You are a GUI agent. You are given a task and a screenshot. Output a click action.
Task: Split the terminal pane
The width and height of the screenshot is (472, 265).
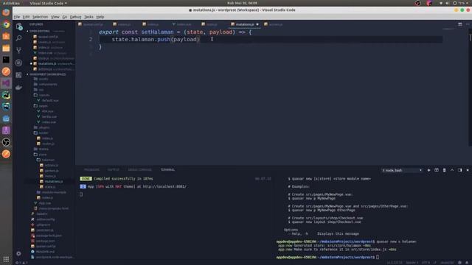point(437,170)
